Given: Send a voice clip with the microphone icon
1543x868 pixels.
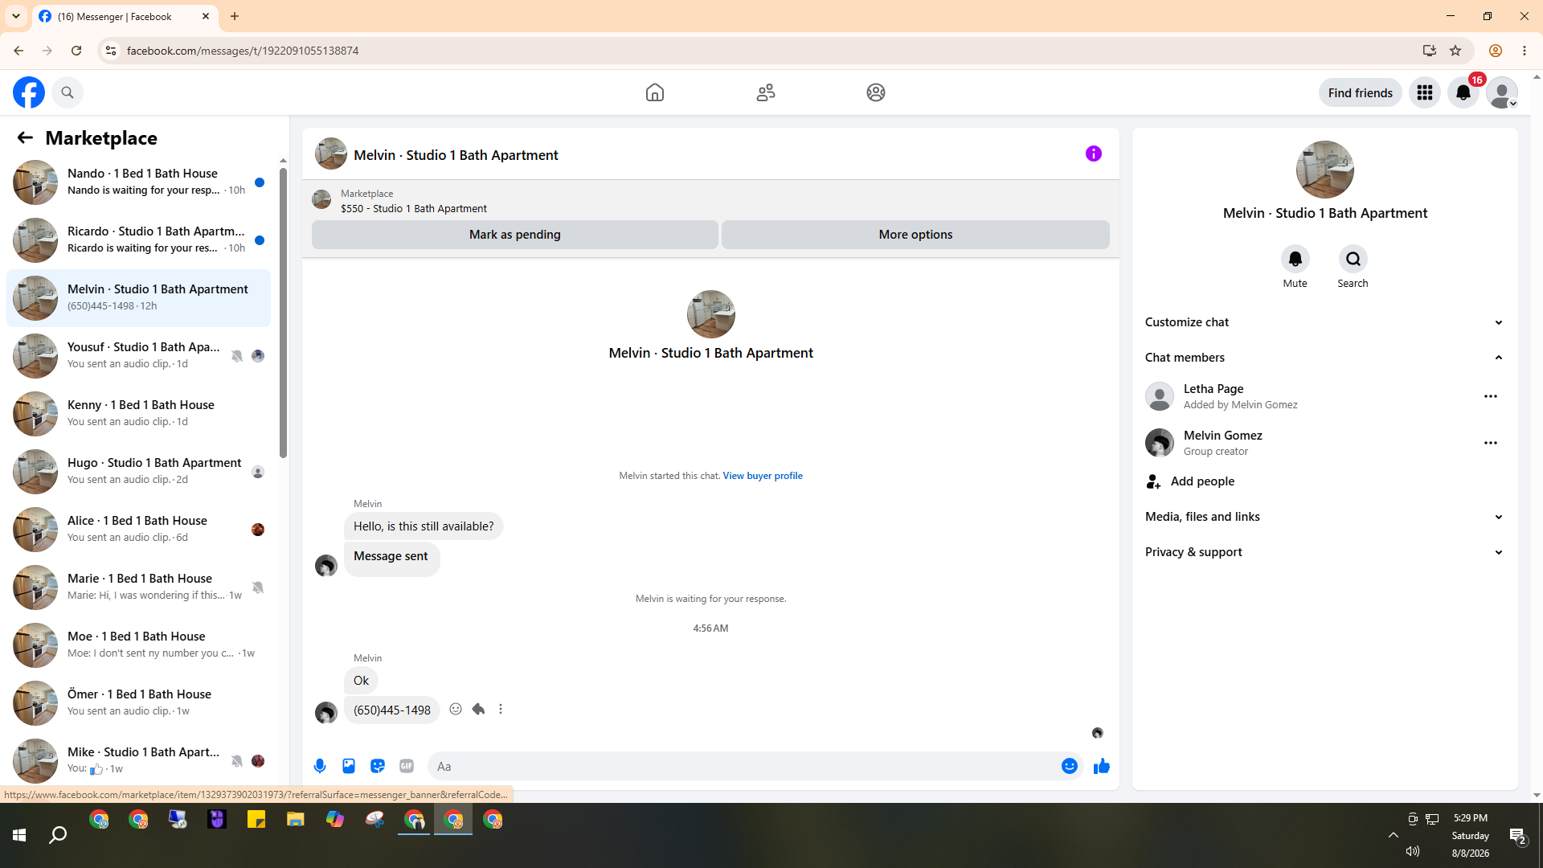Looking at the screenshot, I should click(320, 766).
